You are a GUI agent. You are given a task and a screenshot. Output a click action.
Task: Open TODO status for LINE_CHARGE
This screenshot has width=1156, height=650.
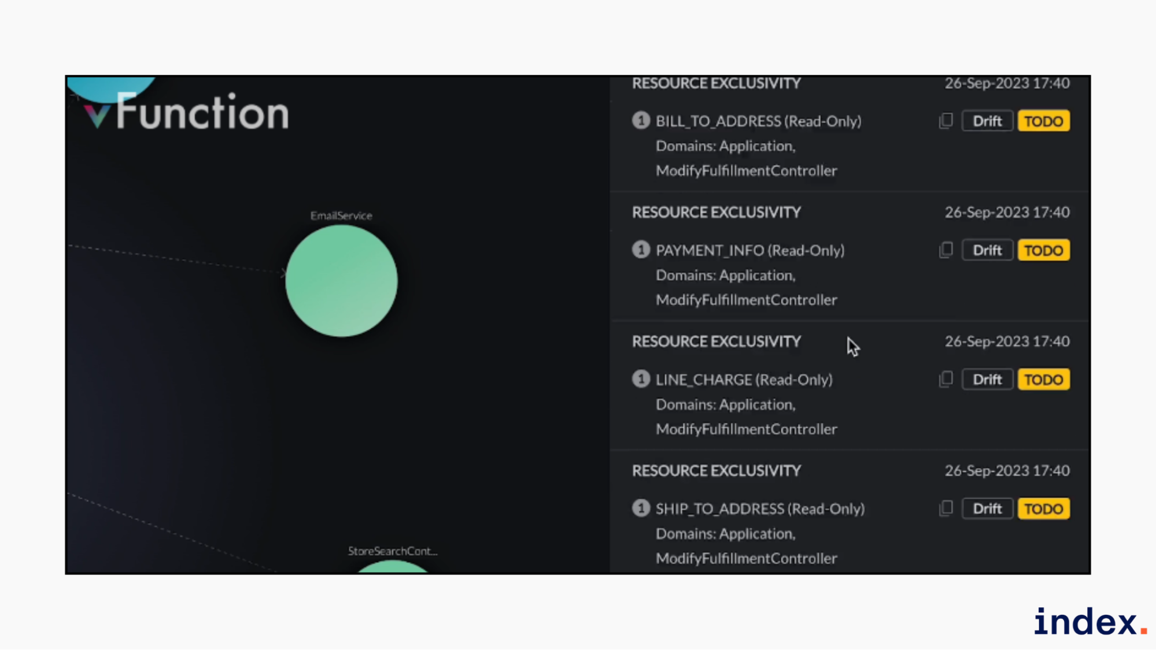tap(1043, 380)
